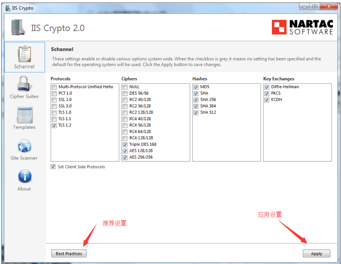Image resolution: width=341 pixels, height=264 pixels.
Task: Uncheck SHA 256 hash checkbox
Action: (x=196, y=100)
